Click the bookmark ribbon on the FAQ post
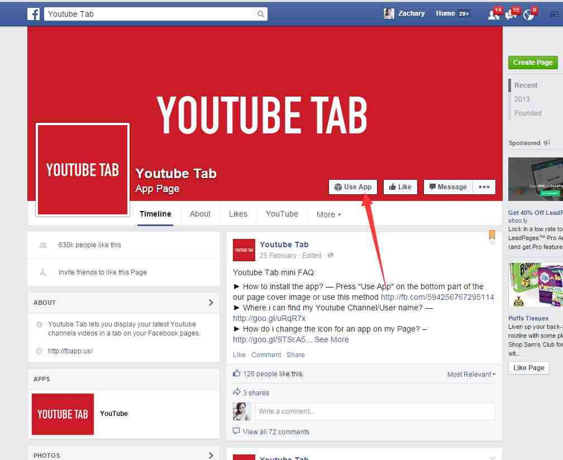The image size is (563, 460). [x=492, y=234]
